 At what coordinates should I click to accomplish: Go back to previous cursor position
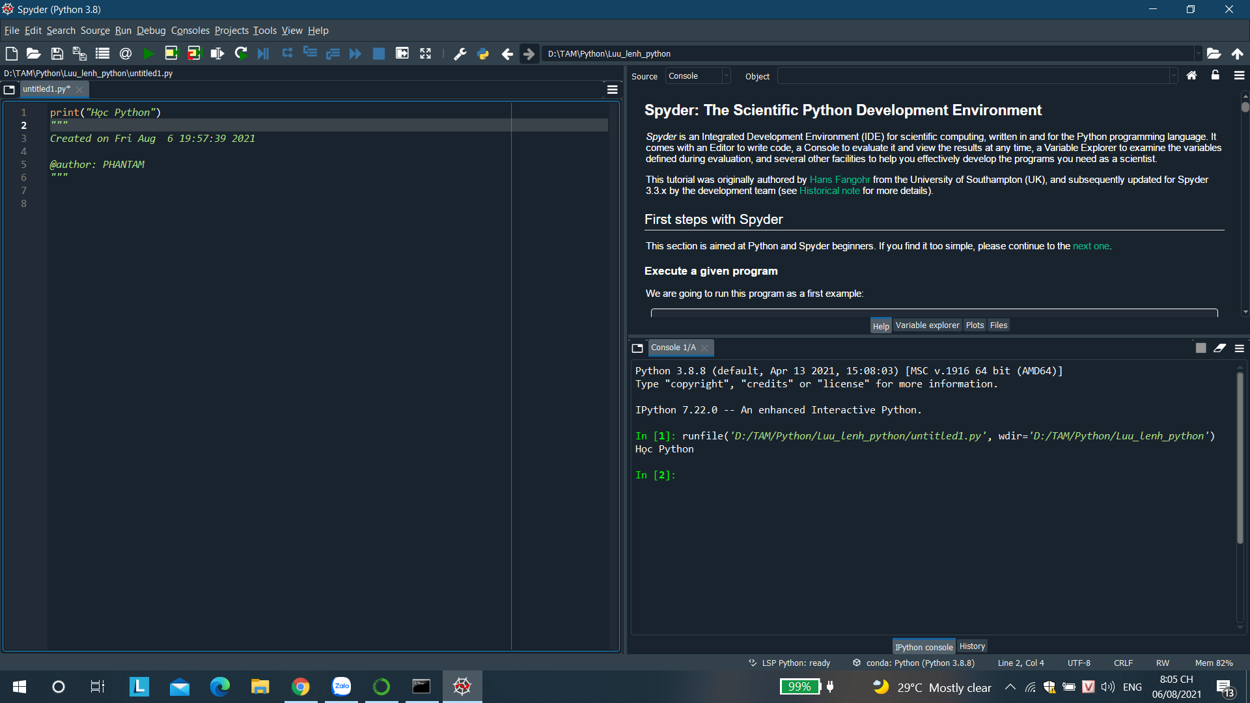pos(507,53)
